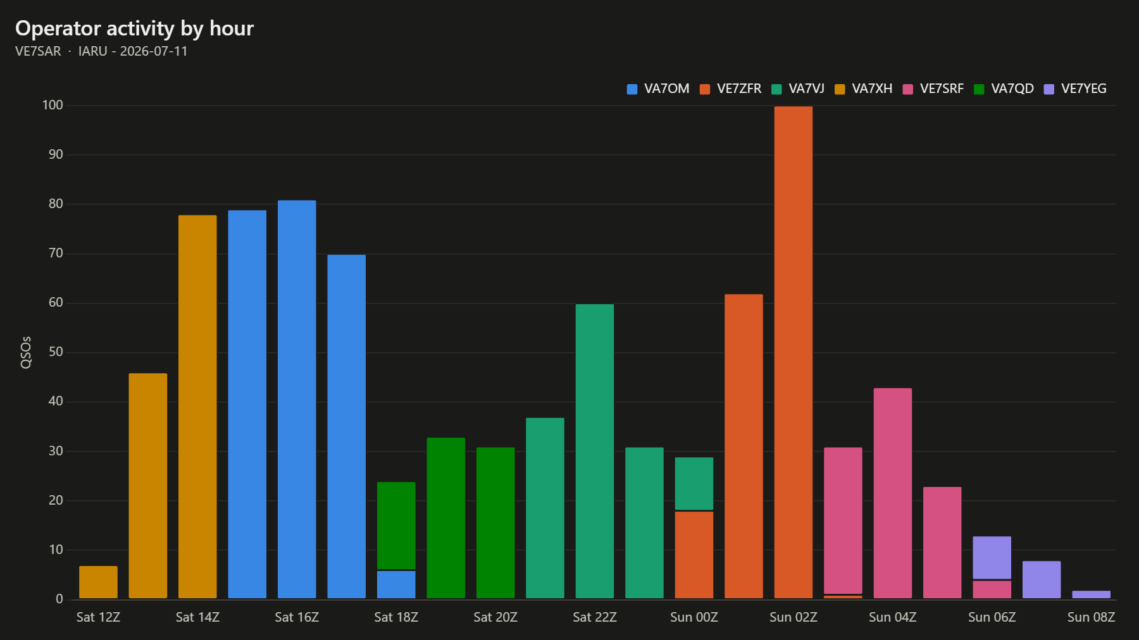The width and height of the screenshot is (1139, 640).
Task: Click the VA7QD legend label
Action: pyautogui.click(x=1012, y=89)
